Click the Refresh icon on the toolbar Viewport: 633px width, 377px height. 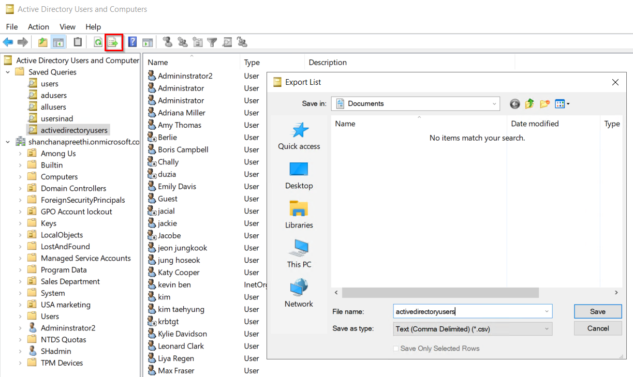(x=98, y=42)
